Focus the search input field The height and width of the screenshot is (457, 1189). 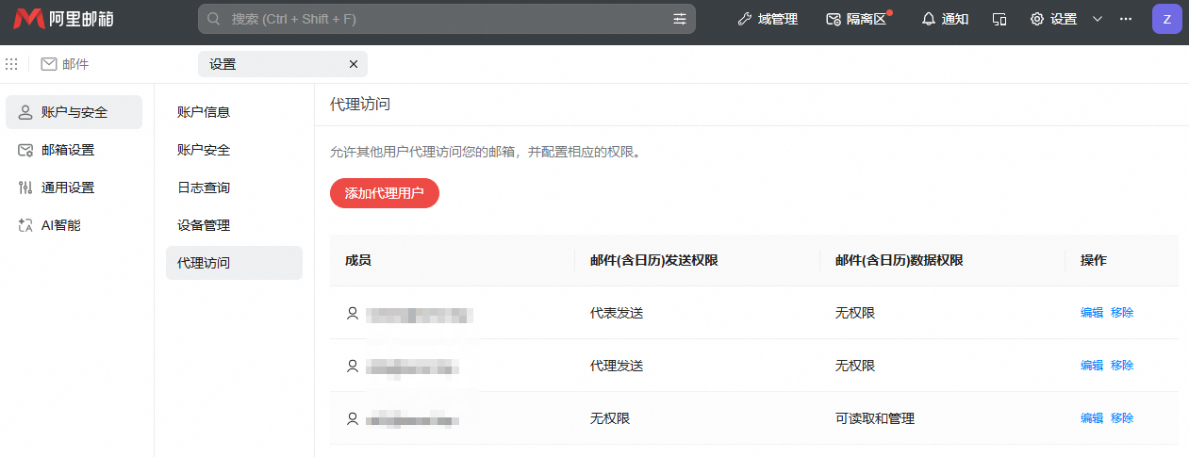(447, 19)
